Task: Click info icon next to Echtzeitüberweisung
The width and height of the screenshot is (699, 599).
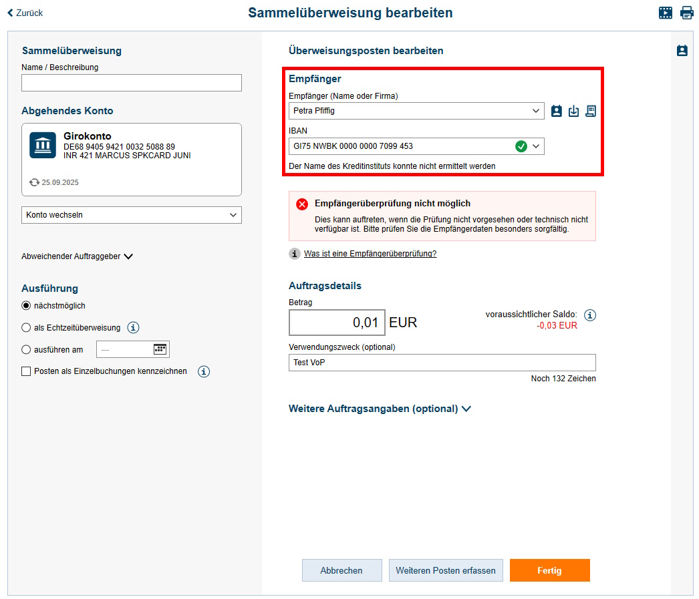Action: (x=133, y=327)
